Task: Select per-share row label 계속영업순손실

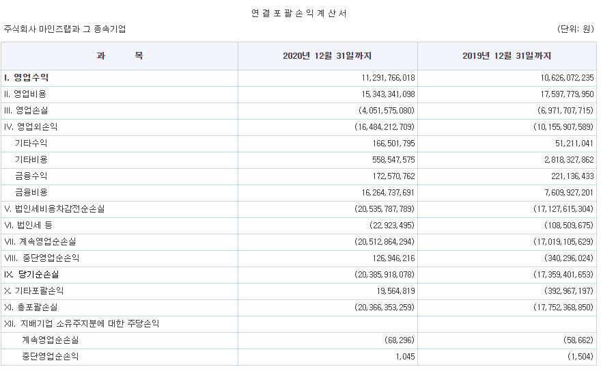Action: click(x=51, y=340)
